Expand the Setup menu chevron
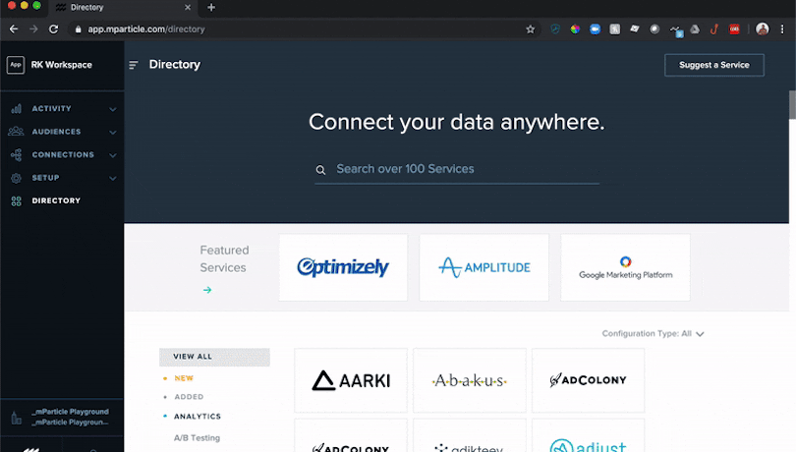Screen dimensions: 796x452 [113, 178]
